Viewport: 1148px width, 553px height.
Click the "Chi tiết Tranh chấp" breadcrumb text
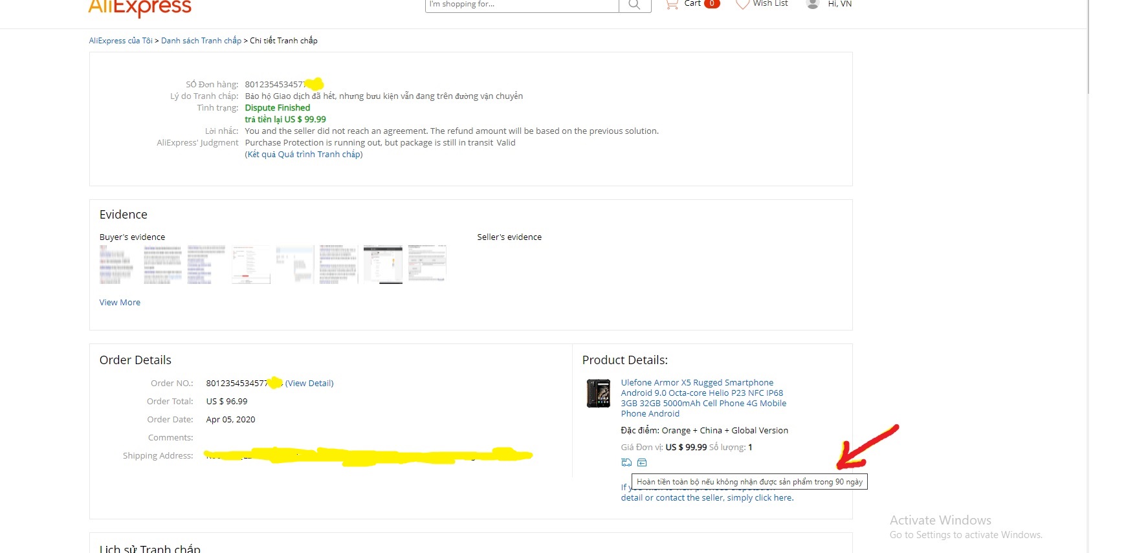click(283, 41)
